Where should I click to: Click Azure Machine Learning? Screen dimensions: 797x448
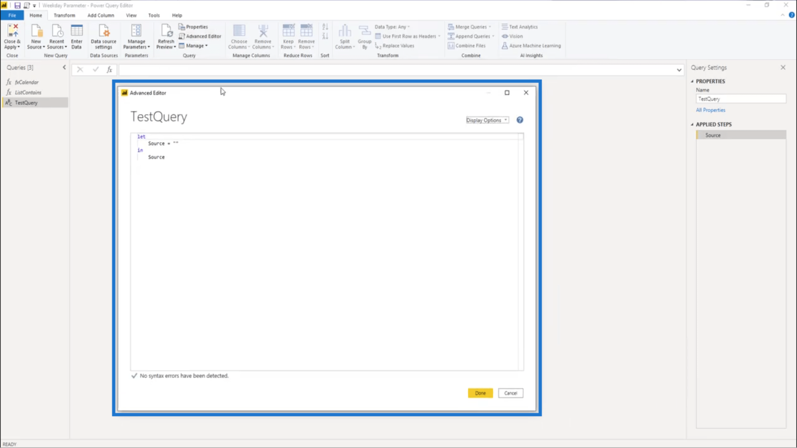[x=531, y=46]
